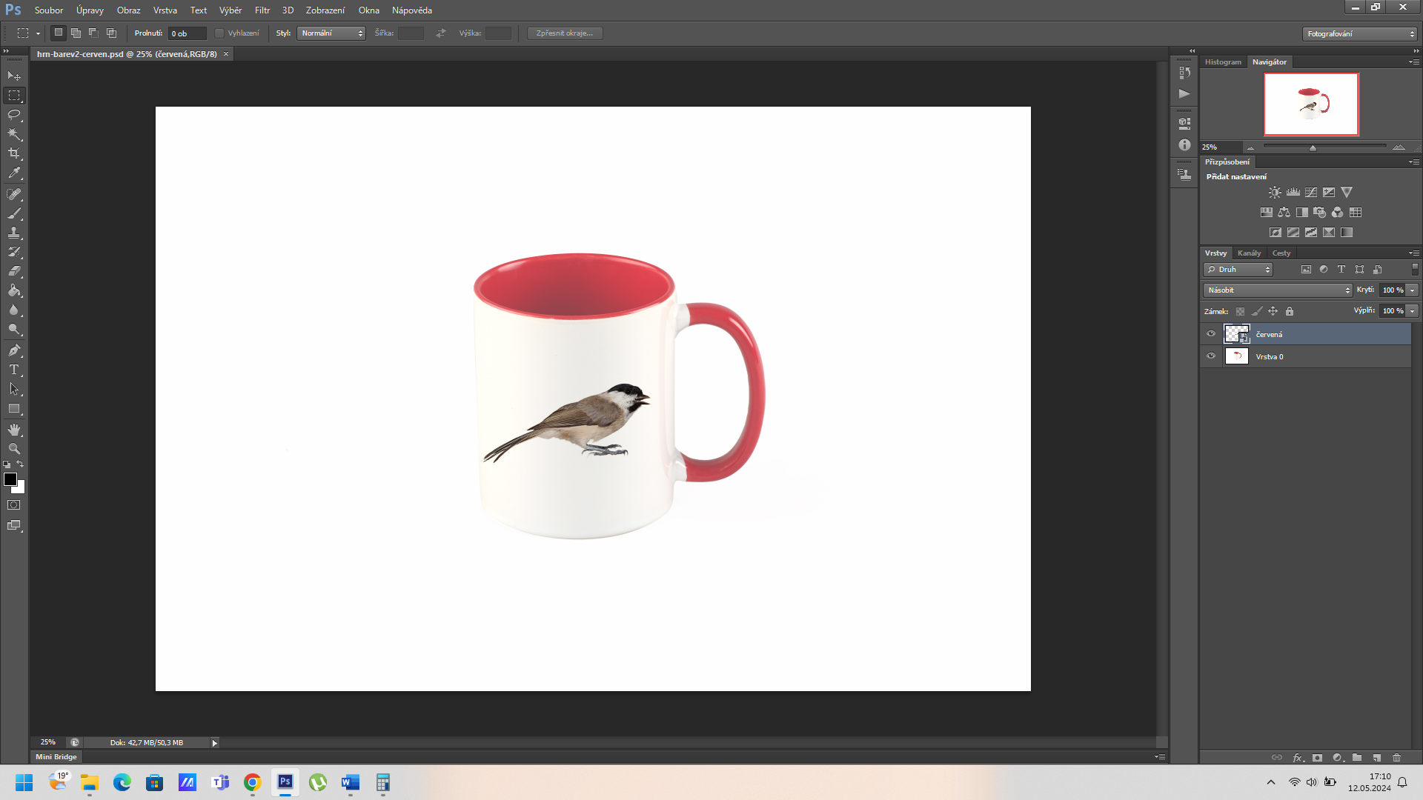Open the Zobrazení menu
The height and width of the screenshot is (800, 1423).
click(x=325, y=10)
